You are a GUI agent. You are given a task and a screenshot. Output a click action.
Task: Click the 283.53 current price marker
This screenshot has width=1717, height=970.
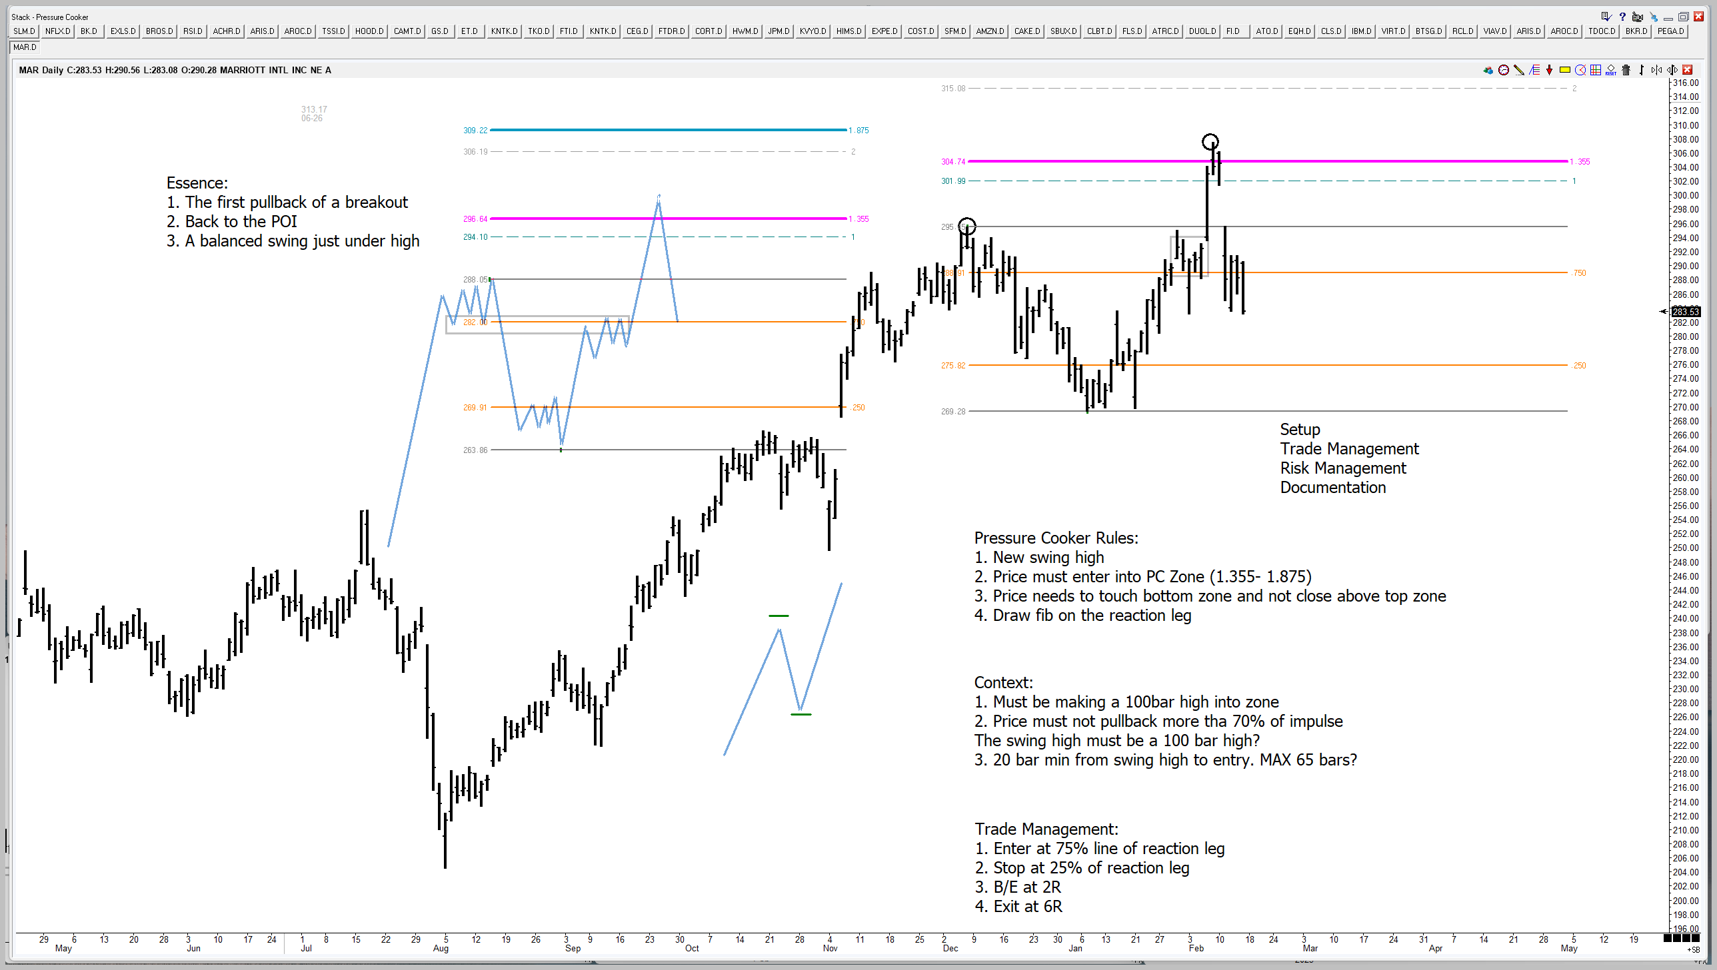[1685, 312]
